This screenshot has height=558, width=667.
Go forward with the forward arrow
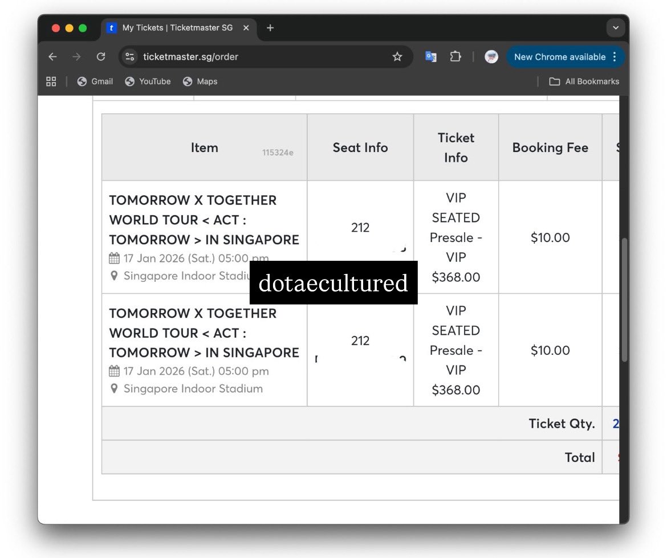[76, 56]
